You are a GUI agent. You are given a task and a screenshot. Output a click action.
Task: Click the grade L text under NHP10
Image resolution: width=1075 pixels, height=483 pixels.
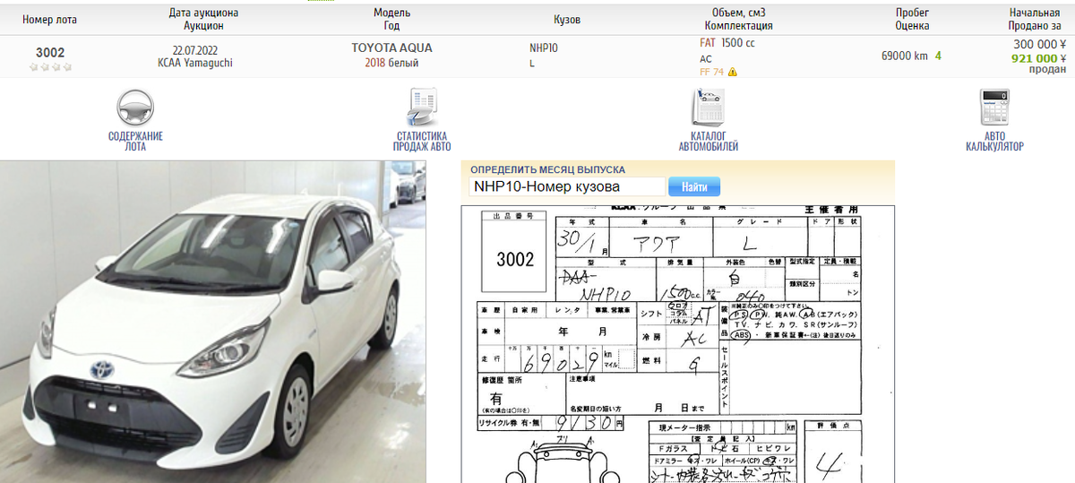[532, 64]
